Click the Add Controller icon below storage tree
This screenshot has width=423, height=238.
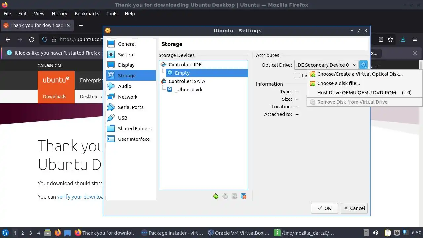216,196
